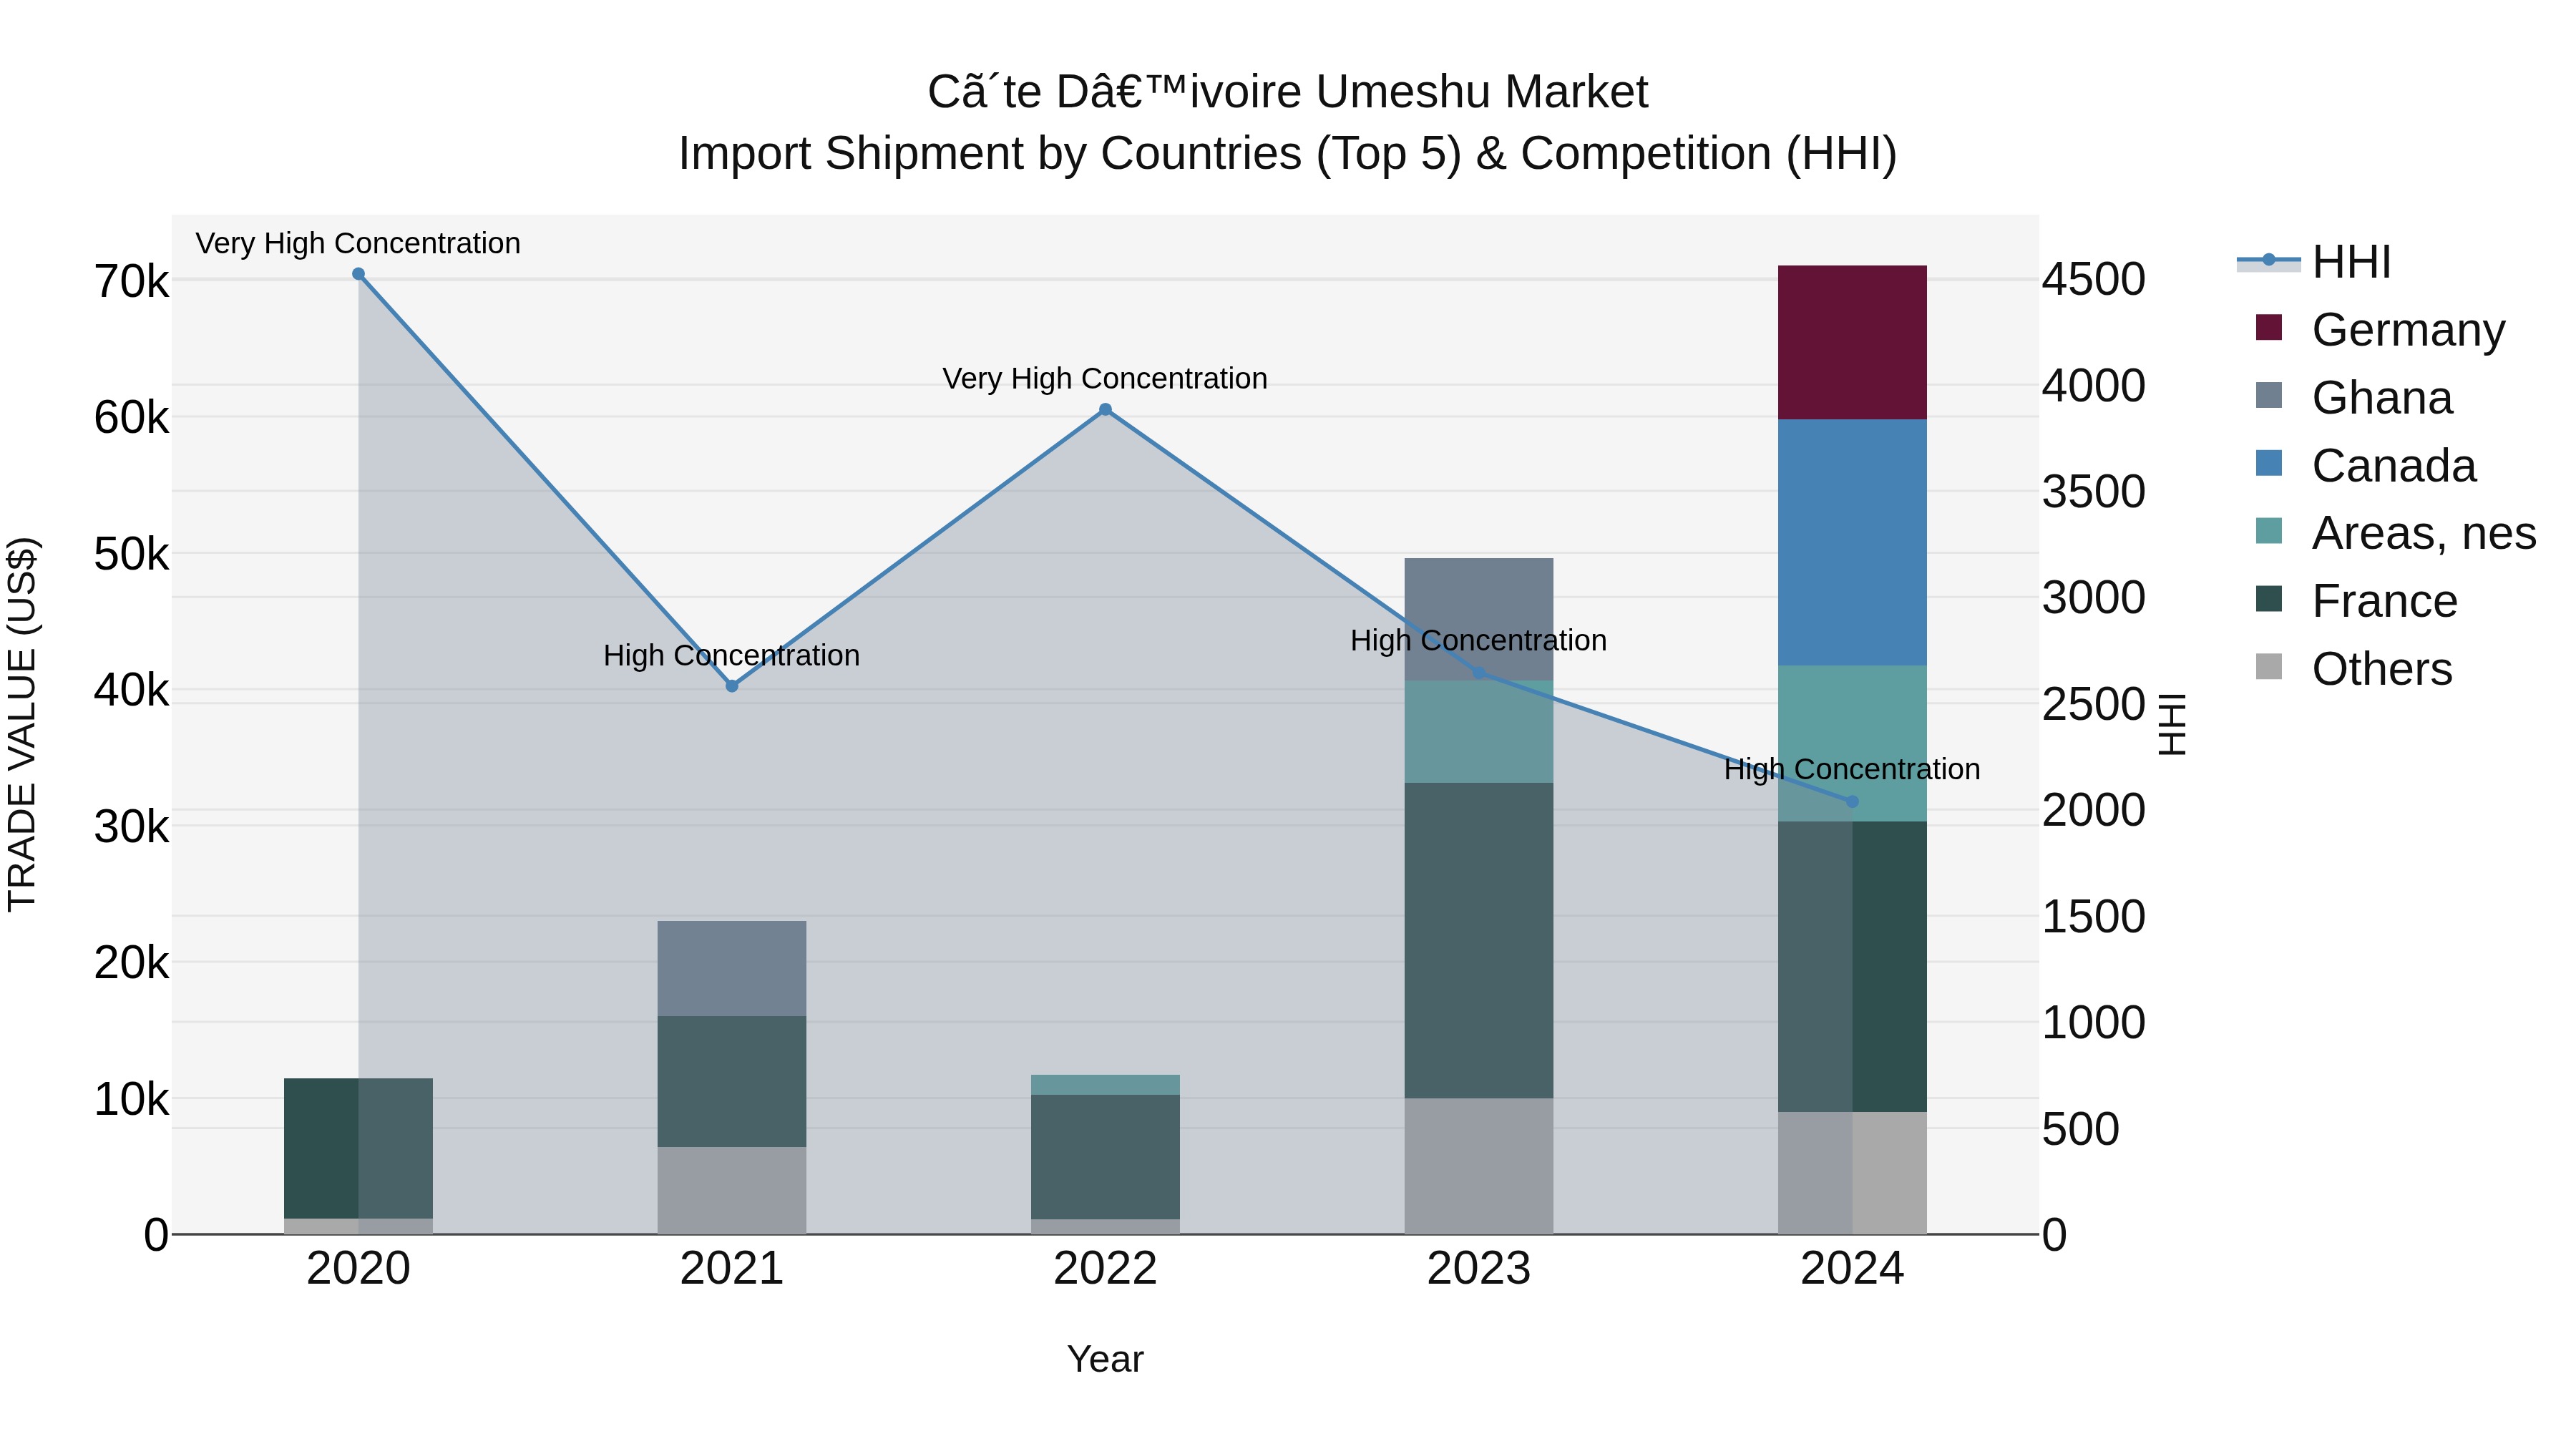Click the France segment of the 2022 bar
Viewport: 2576px width, 1449px height.
point(1105,1157)
